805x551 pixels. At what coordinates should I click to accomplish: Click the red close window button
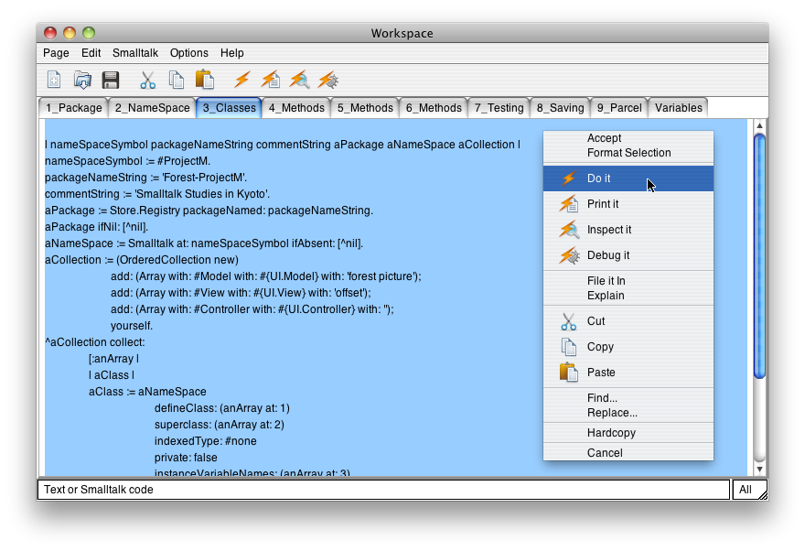[50, 33]
